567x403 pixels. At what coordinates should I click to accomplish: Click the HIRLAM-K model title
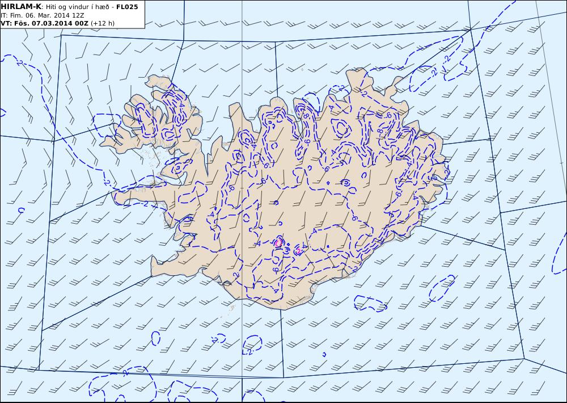coord(21,7)
